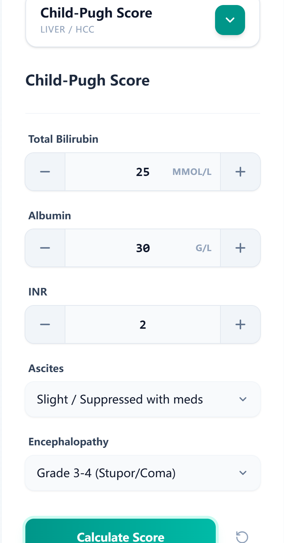Click the Encephalopathy chevron to show grades

pyautogui.click(x=243, y=473)
